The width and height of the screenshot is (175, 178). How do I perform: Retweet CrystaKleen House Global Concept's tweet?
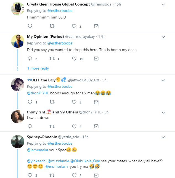click(52, 26)
